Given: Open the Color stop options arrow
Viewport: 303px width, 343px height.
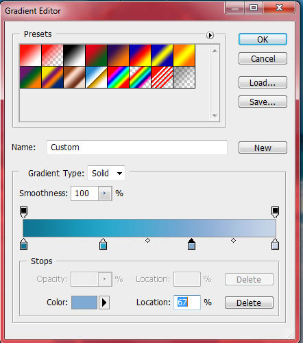Looking at the screenshot, I should point(104,303).
